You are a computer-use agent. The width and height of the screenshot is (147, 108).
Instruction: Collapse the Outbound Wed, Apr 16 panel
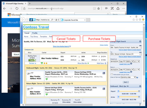(x=140, y=86)
